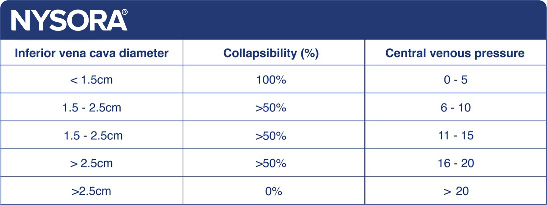Click the 11 - 15 pressure cell

tap(455, 135)
